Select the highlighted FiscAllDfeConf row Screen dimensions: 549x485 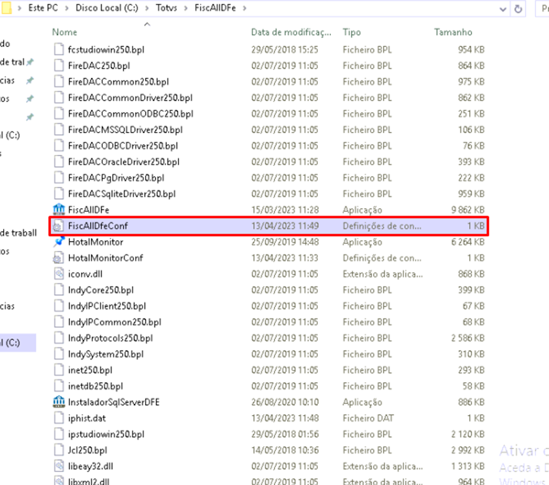(186, 225)
